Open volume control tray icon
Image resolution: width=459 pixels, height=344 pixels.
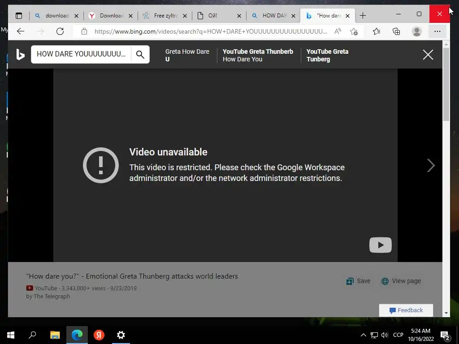(385, 335)
